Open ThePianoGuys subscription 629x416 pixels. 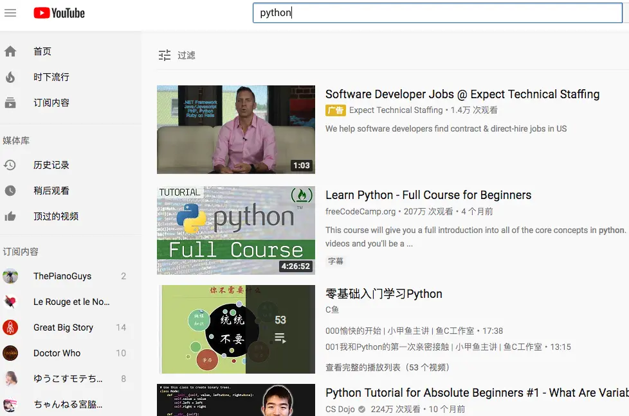pos(62,276)
